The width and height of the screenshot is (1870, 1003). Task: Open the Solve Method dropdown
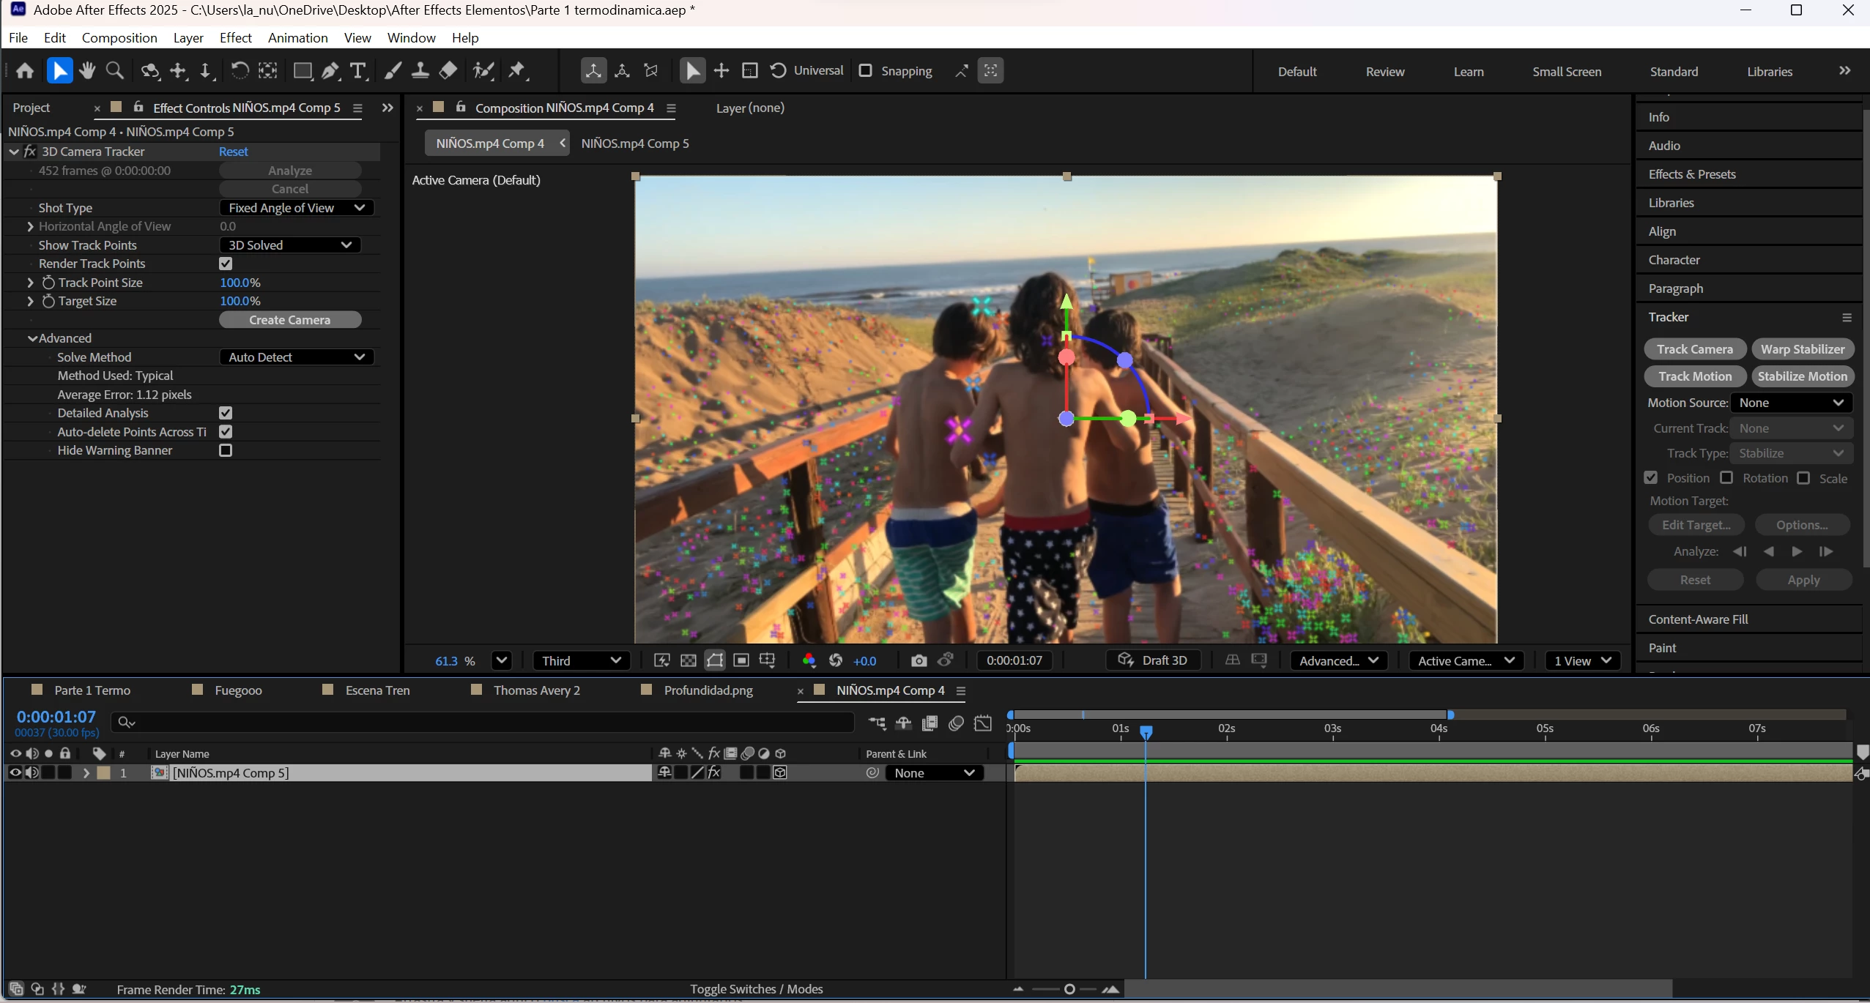pos(297,357)
